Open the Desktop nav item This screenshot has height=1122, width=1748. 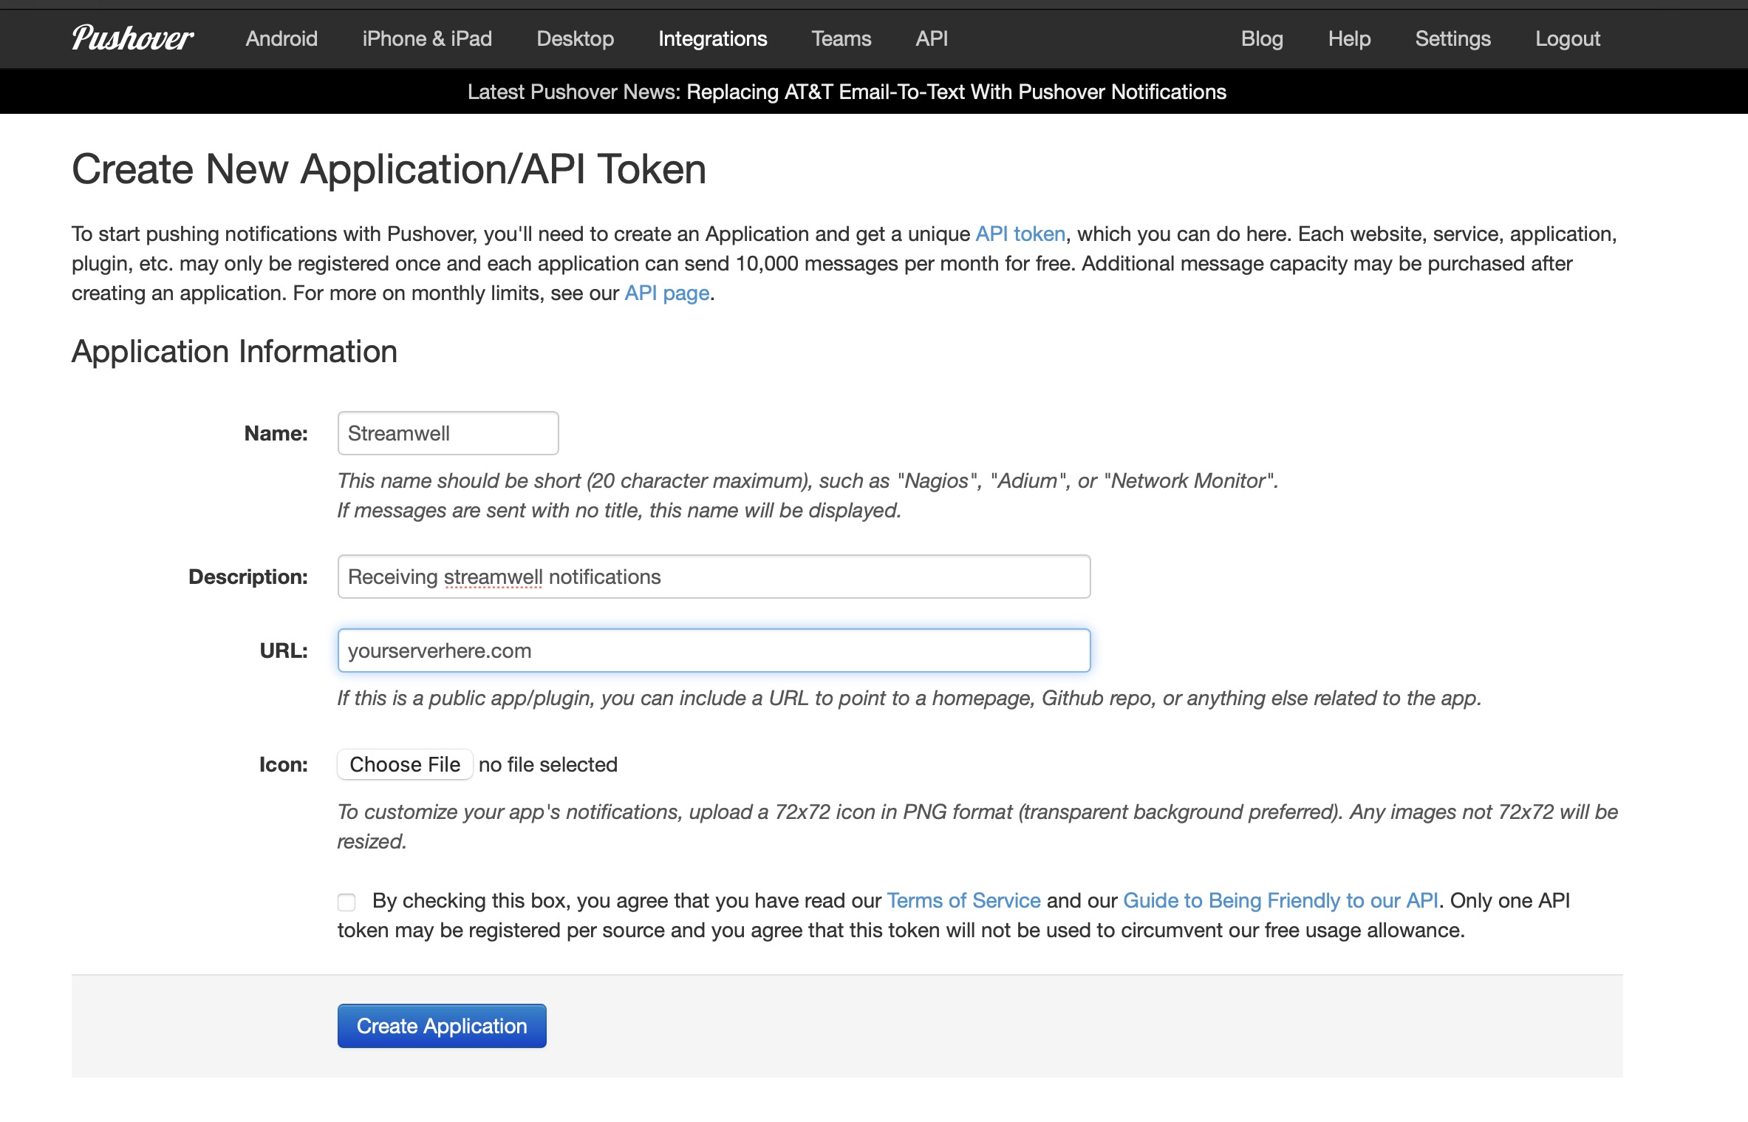point(575,38)
